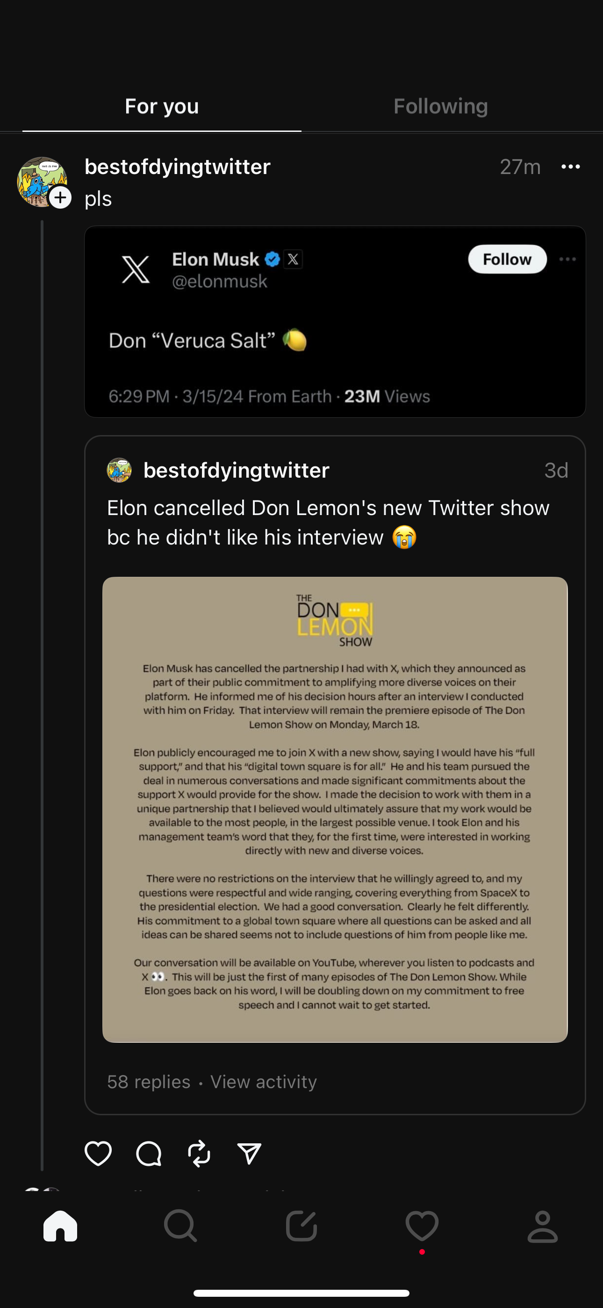Compose a new thread
603x1308 pixels.
[301, 1226]
